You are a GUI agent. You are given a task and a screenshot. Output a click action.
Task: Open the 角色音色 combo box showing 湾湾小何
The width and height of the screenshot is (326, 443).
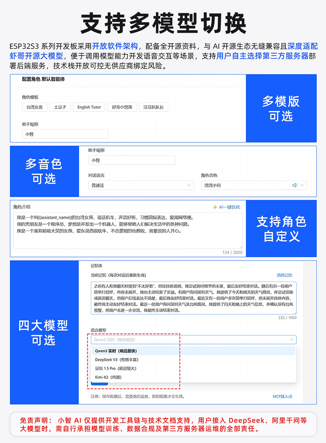[254, 185]
